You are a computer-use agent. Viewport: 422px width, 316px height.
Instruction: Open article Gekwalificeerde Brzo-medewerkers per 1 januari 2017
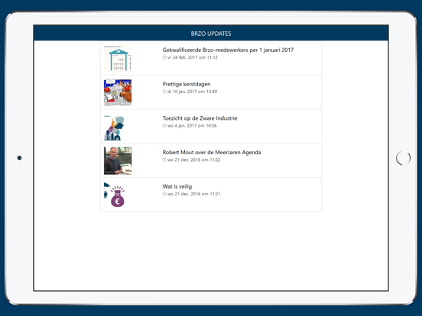pos(228,50)
